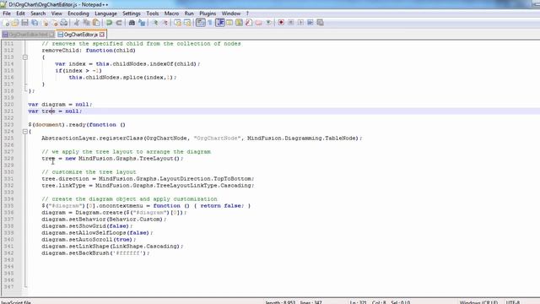Image resolution: width=540 pixels, height=304 pixels.
Task: Collapse the fold marker at line 324
Action: point(25,132)
